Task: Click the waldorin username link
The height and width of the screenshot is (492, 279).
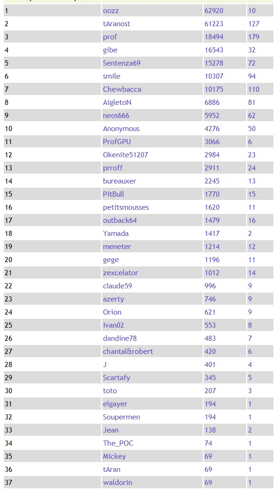Action: (117, 483)
